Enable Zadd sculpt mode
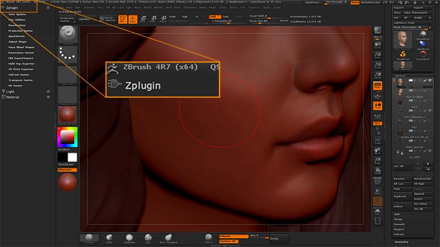 (x=215, y=16)
